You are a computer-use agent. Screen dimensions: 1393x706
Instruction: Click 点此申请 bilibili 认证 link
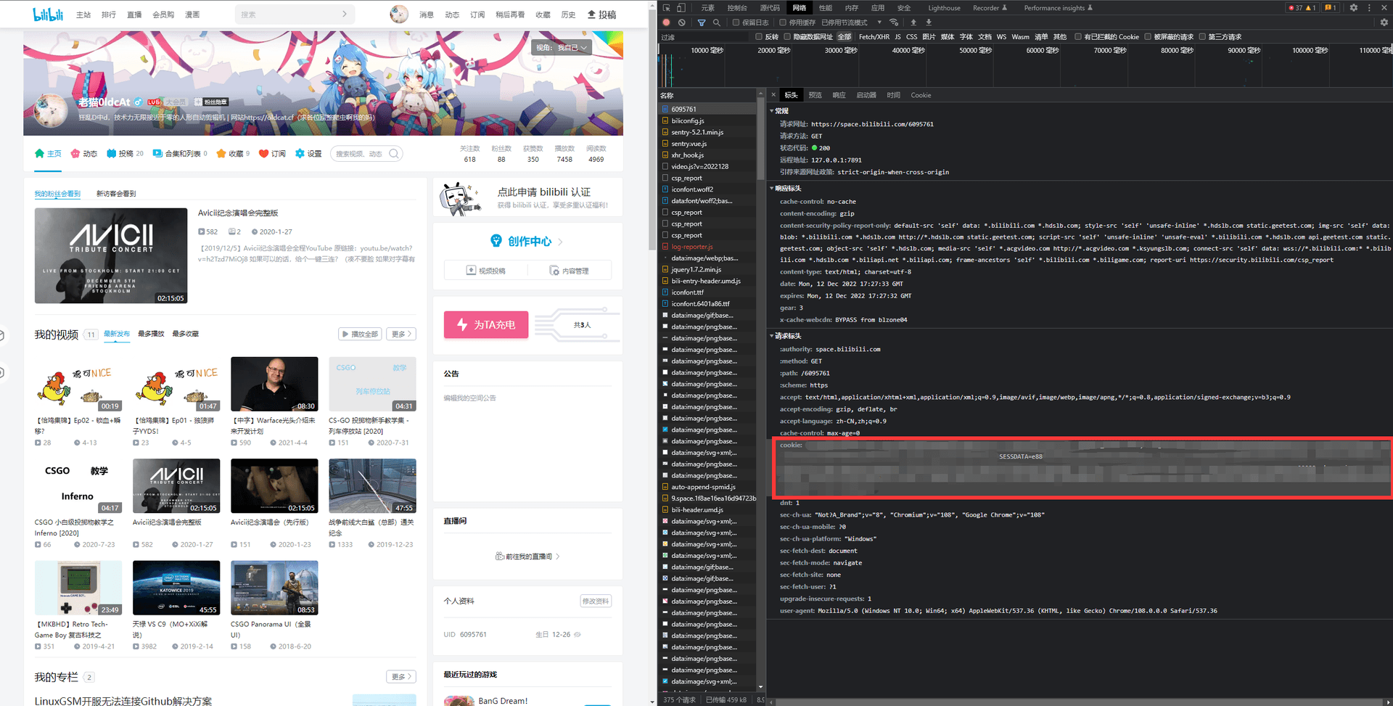click(x=544, y=192)
